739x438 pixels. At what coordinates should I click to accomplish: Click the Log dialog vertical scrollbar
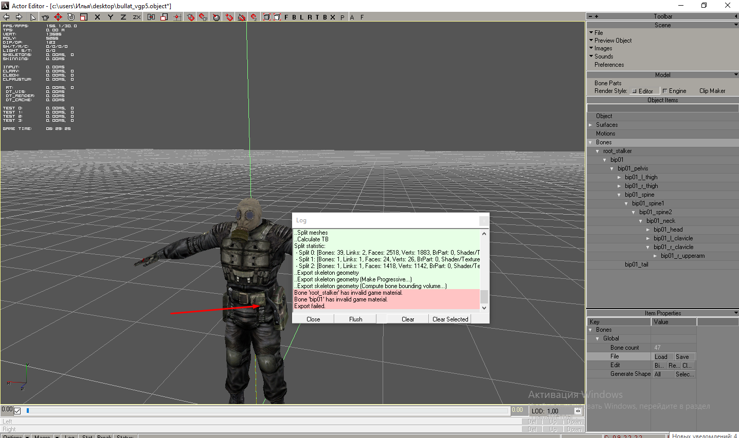(x=484, y=270)
